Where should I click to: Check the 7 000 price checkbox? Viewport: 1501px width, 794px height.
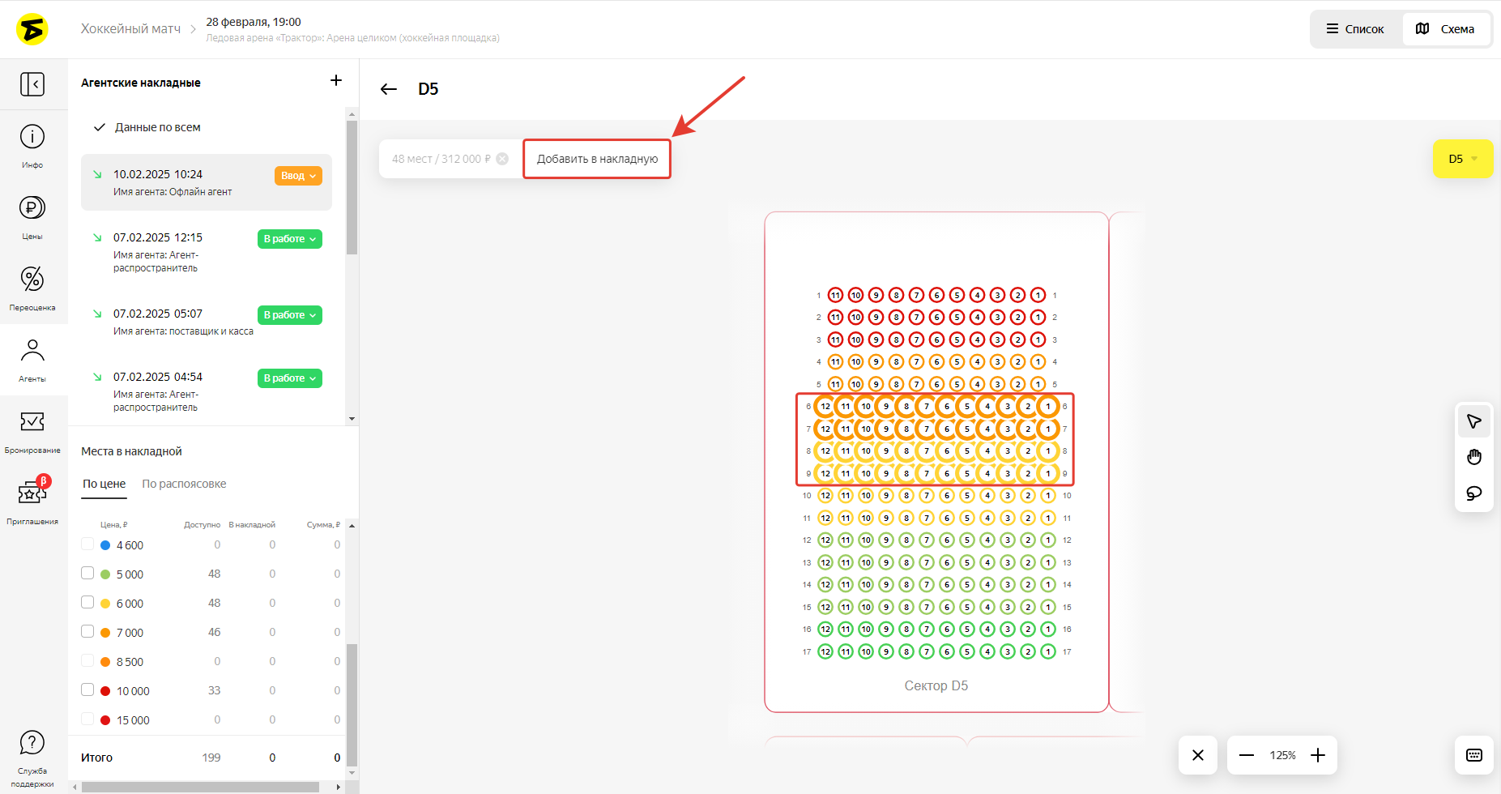[x=87, y=632]
